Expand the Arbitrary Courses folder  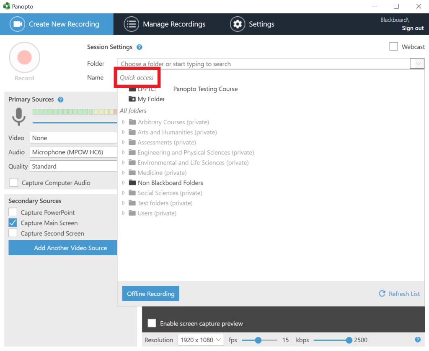click(x=124, y=122)
